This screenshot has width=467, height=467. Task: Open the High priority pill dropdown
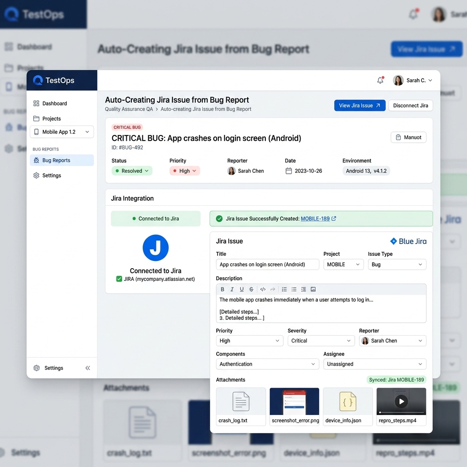click(x=185, y=171)
